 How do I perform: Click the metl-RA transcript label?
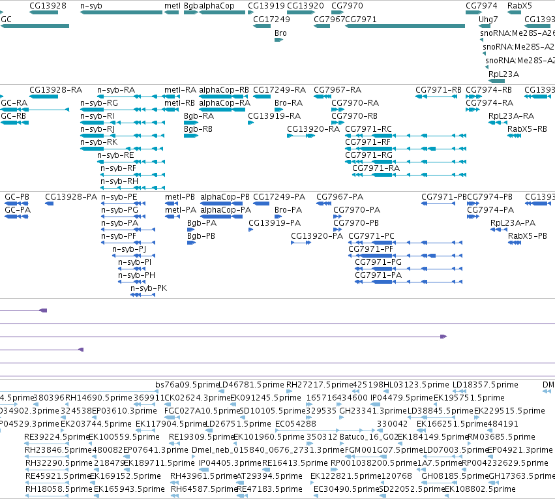tap(180, 90)
